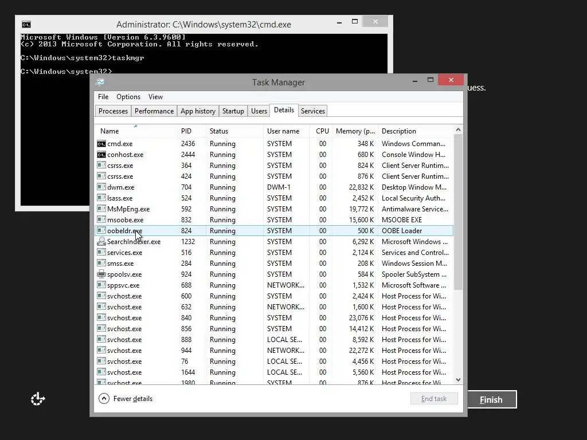Click the dwm.exe process icon
Screen dimensions: 587x440
click(x=101, y=187)
